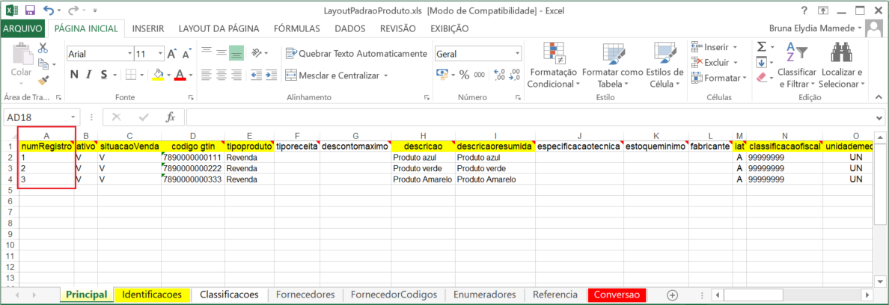The height and width of the screenshot is (305, 889).
Task: Decrease font size with the smaller A
Action: pos(186,55)
